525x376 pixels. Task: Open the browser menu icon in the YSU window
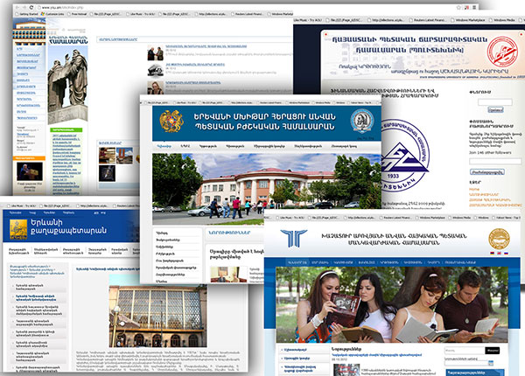tap(474, 7)
